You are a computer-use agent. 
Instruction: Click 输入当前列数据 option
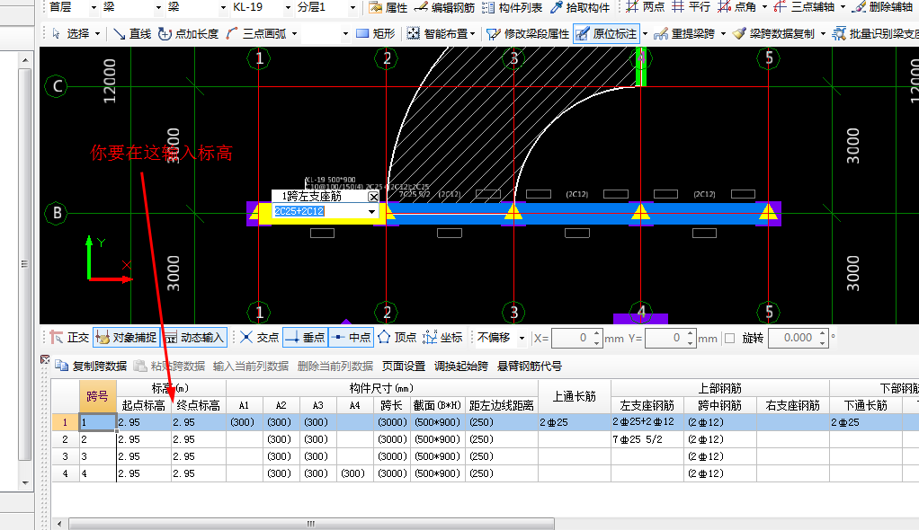coord(251,366)
